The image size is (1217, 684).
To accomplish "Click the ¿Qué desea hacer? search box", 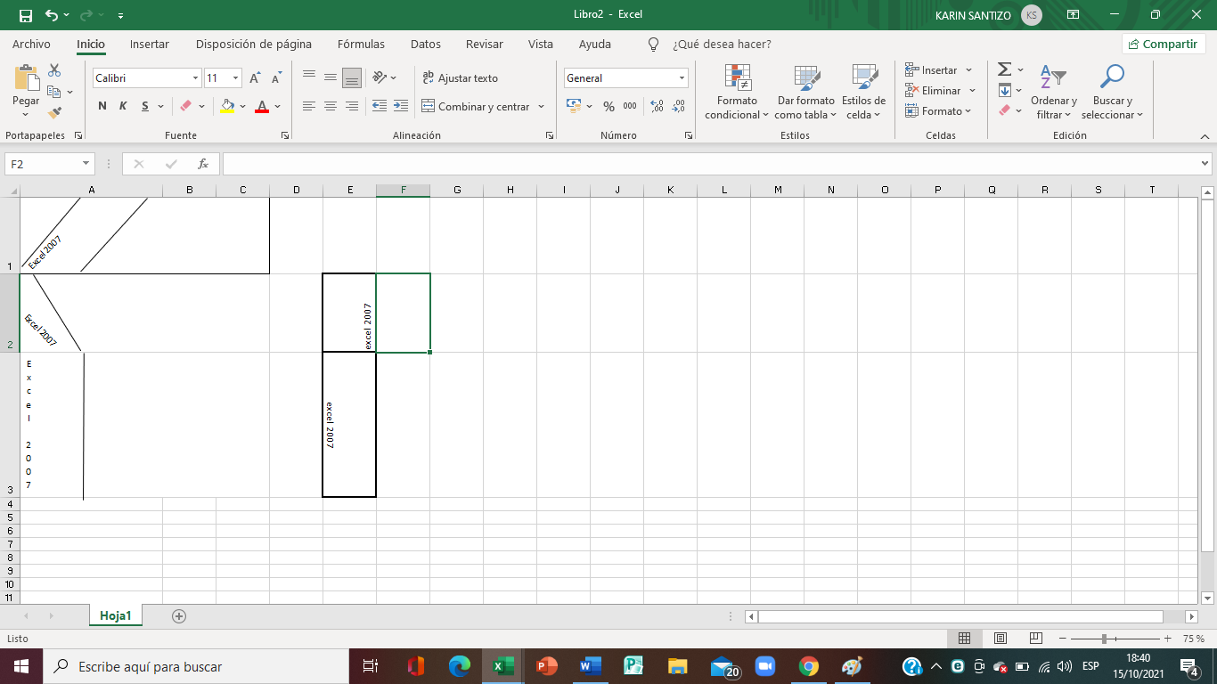I will [x=722, y=44].
